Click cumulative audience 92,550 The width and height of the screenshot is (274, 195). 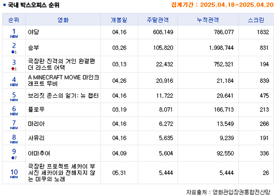pyautogui.click(x=225, y=154)
